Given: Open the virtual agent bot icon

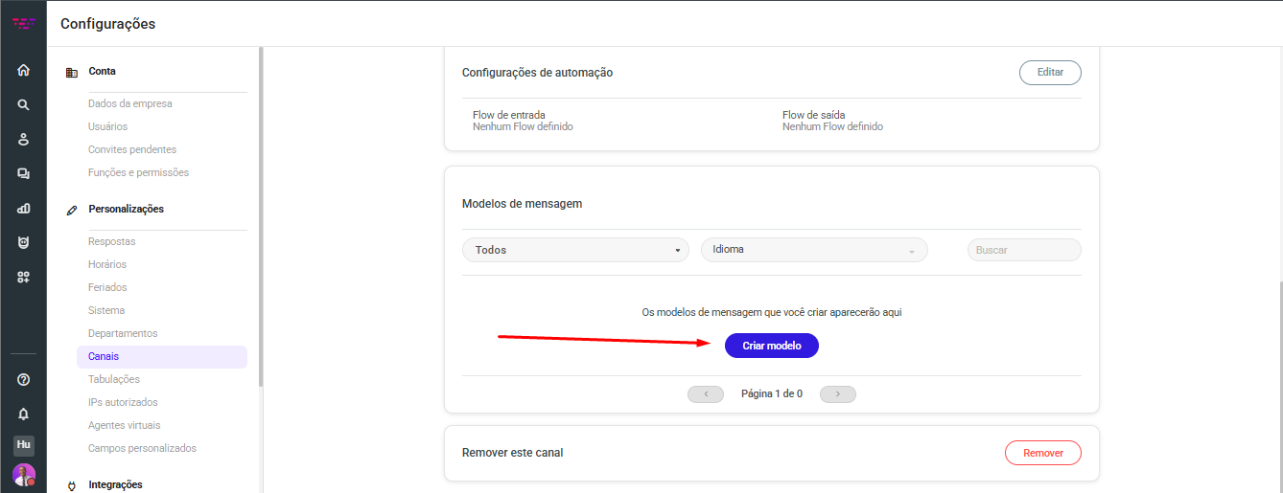Looking at the screenshot, I should [x=23, y=242].
